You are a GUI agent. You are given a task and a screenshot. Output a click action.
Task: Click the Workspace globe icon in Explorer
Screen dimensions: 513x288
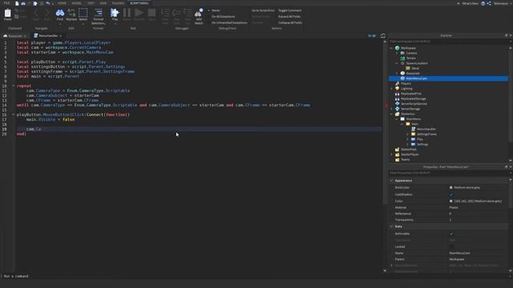point(398,48)
